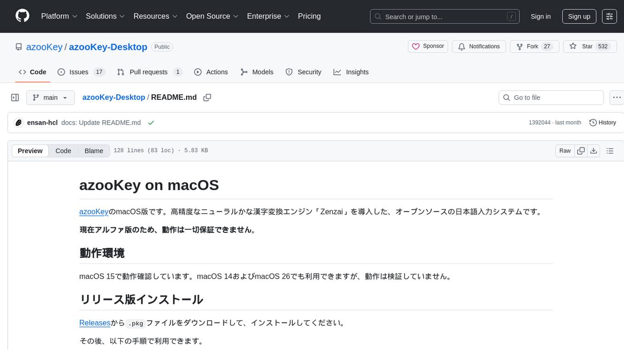Star the azooKey-Desktop repository
The image size is (624, 350).
pyautogui.click(x=590, y=46)
